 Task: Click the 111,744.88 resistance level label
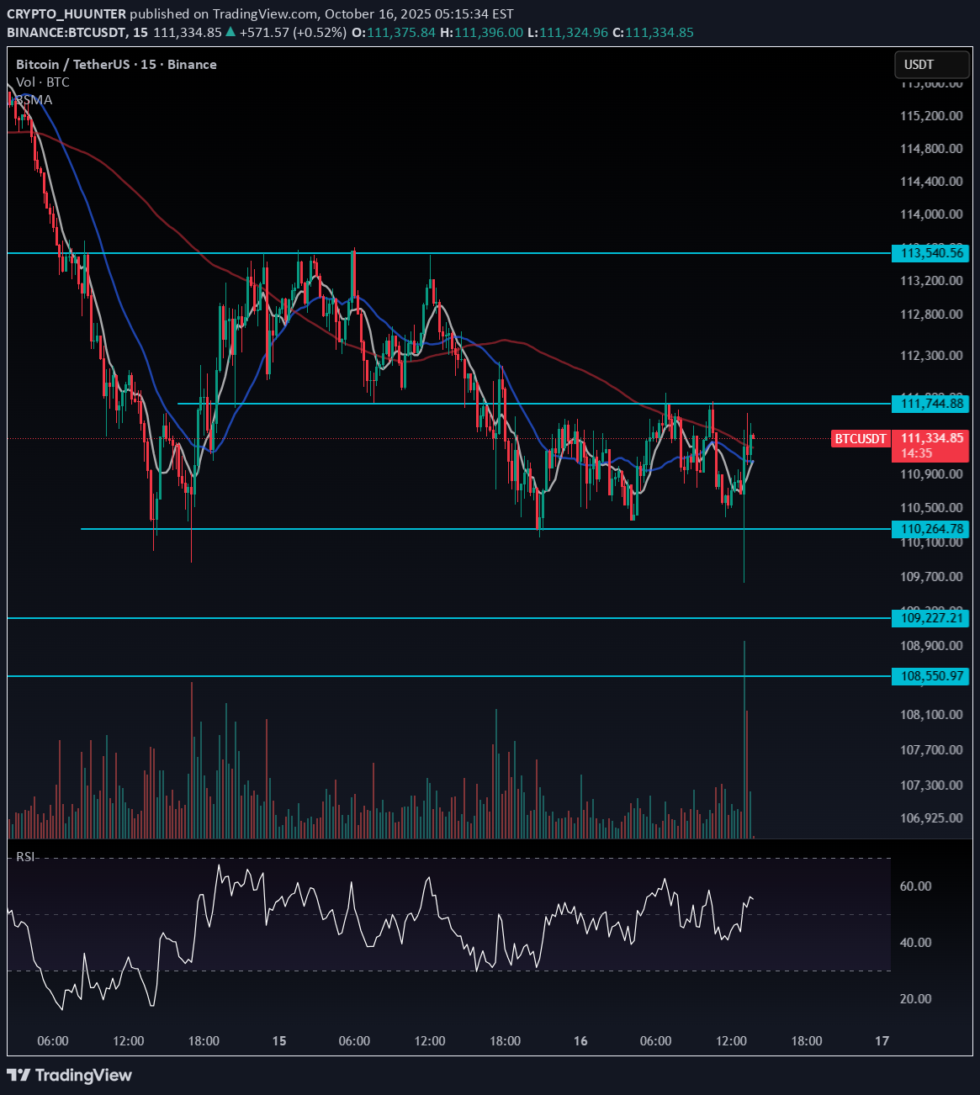point(929,405)
